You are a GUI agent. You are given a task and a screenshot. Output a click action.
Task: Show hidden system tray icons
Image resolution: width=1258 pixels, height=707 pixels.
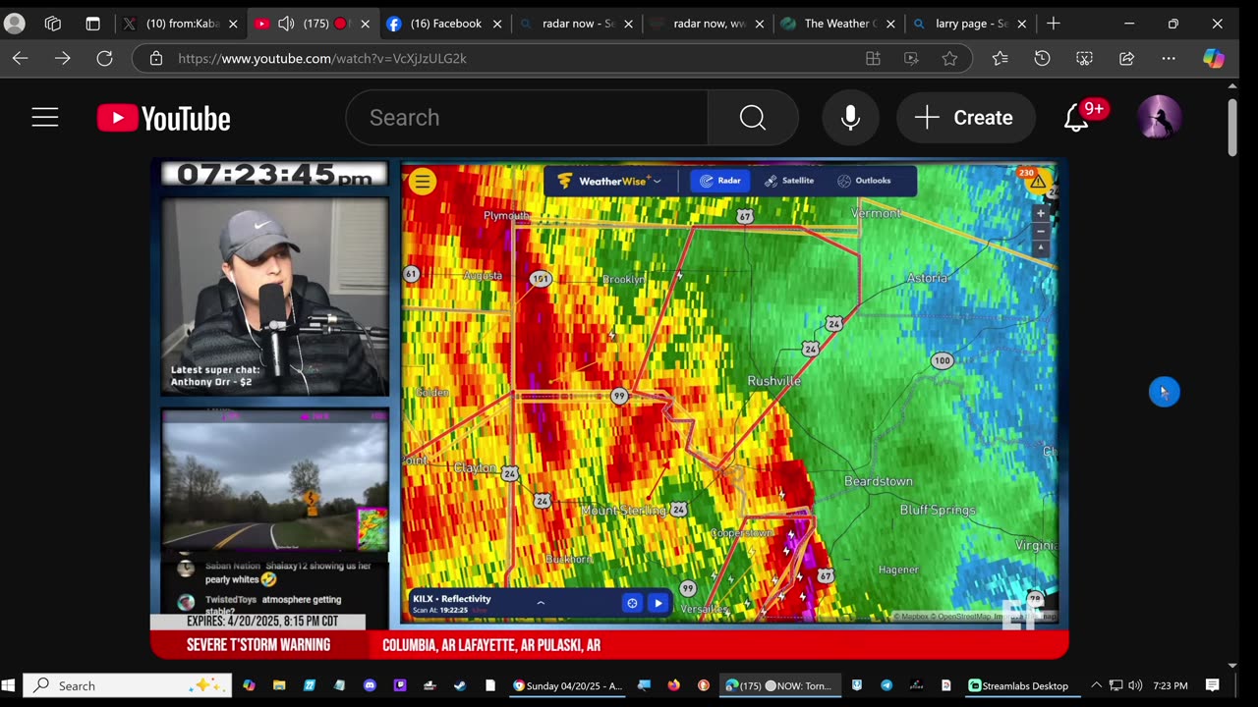pyautogui.click(x=1097, y=685)
